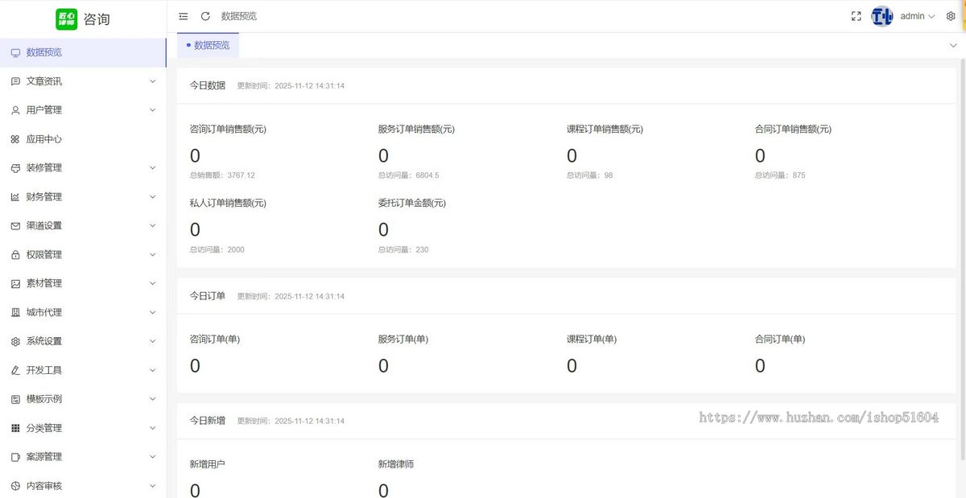Open 应用中心 via its grid icon
966x498 pixels.
pyautogui.click(x=14, y=138)
